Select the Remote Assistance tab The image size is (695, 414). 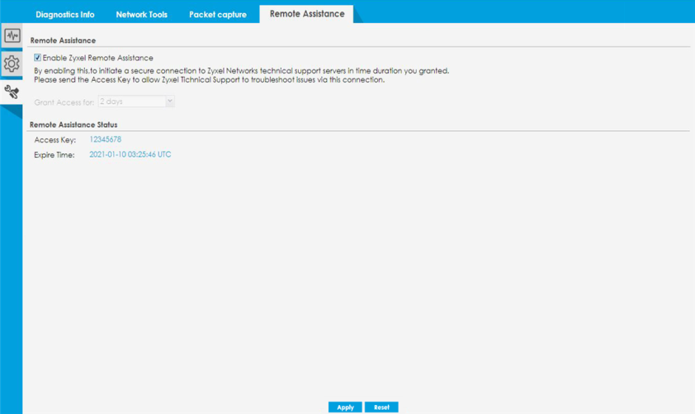point(307,14)
